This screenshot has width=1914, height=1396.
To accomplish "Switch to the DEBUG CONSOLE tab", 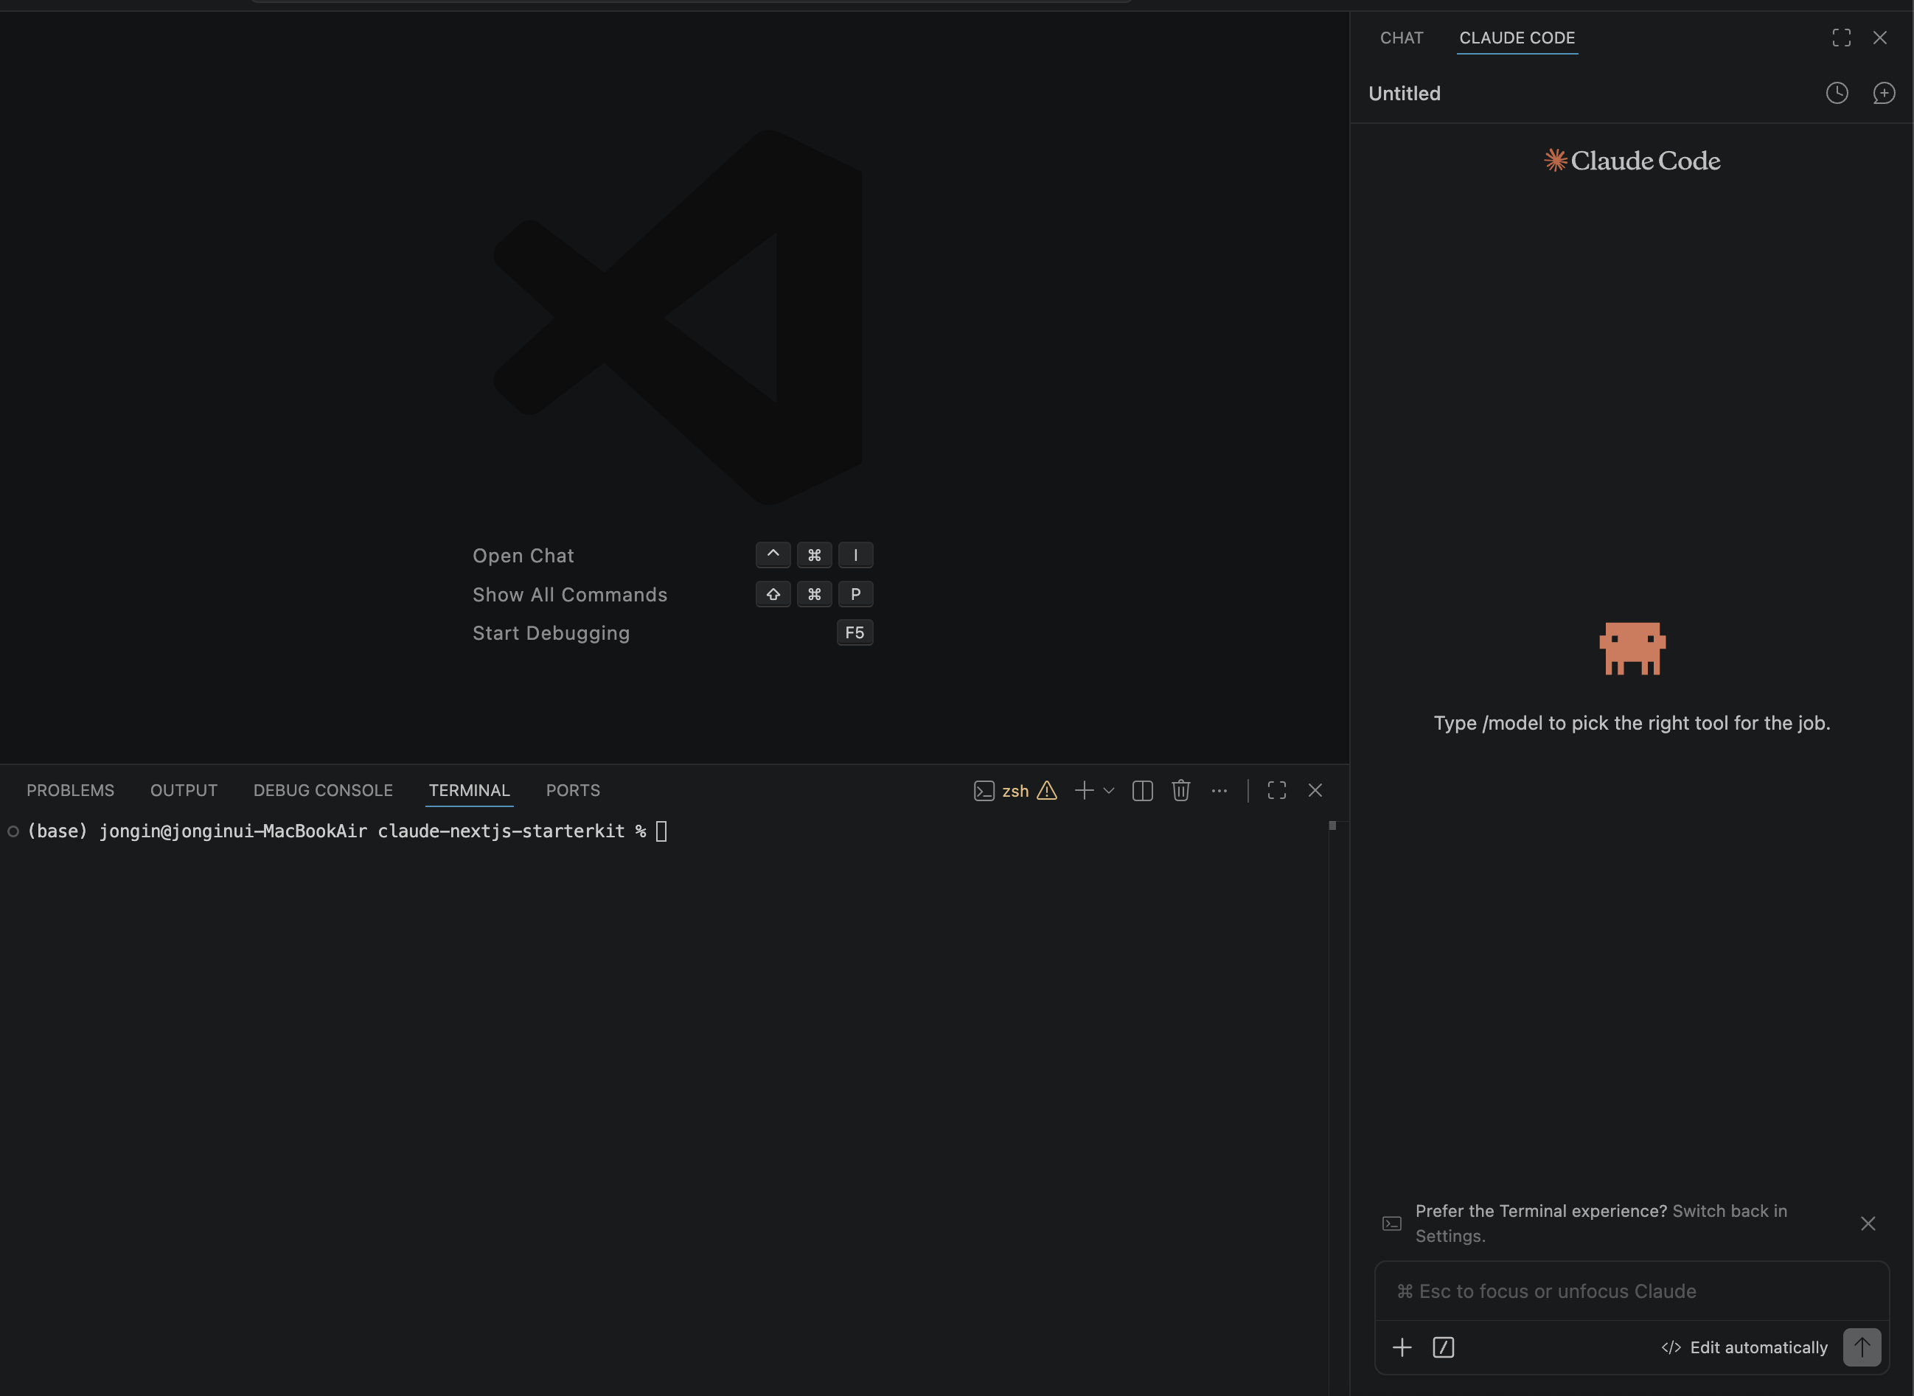I will pos(323,790).
